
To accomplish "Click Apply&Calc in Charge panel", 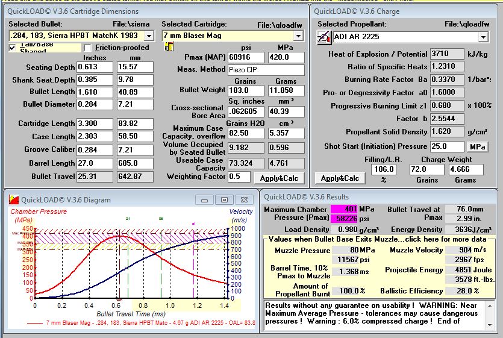I will 340,178.
